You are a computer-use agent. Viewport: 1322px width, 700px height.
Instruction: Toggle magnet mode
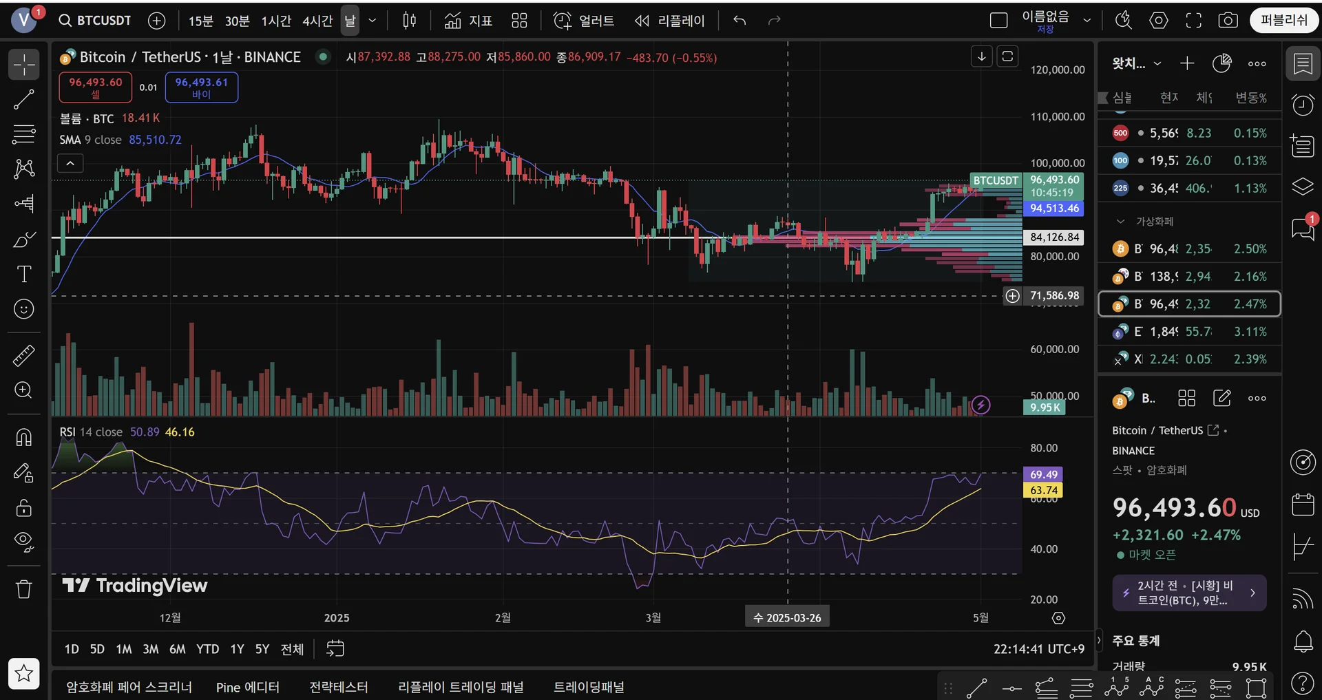pyautogui.click(x=24, y=437)
